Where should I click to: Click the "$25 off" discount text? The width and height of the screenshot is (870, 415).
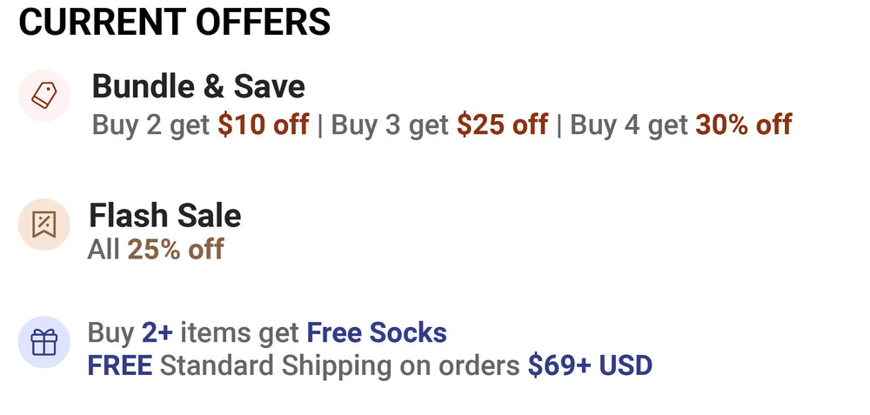[x=502, y=125]
